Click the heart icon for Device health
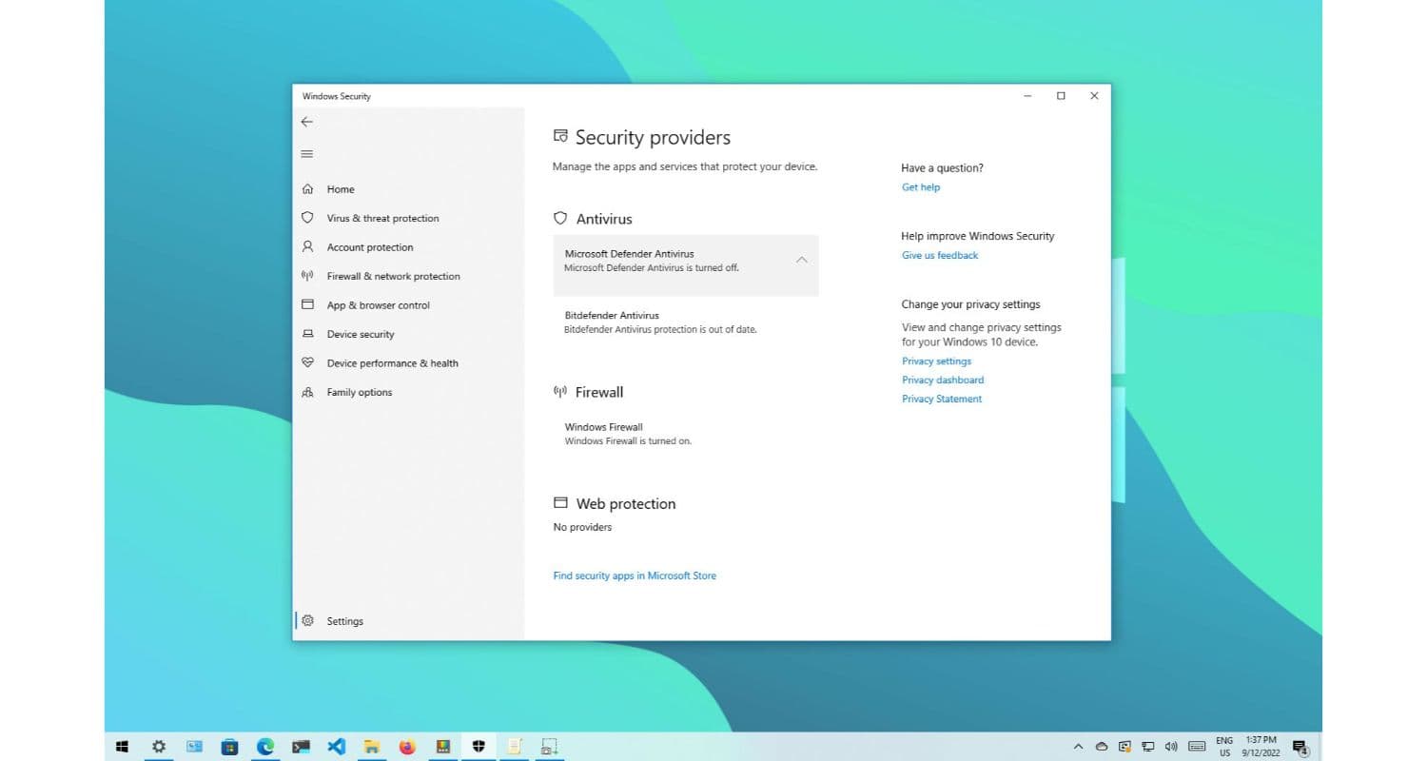Viewport: 1427px width, 761px height. point(307,362)
